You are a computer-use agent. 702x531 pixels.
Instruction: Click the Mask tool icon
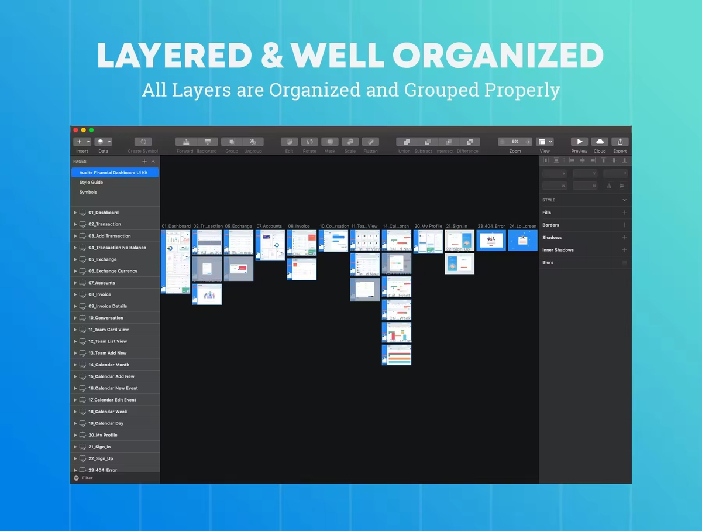pos(330,142)
